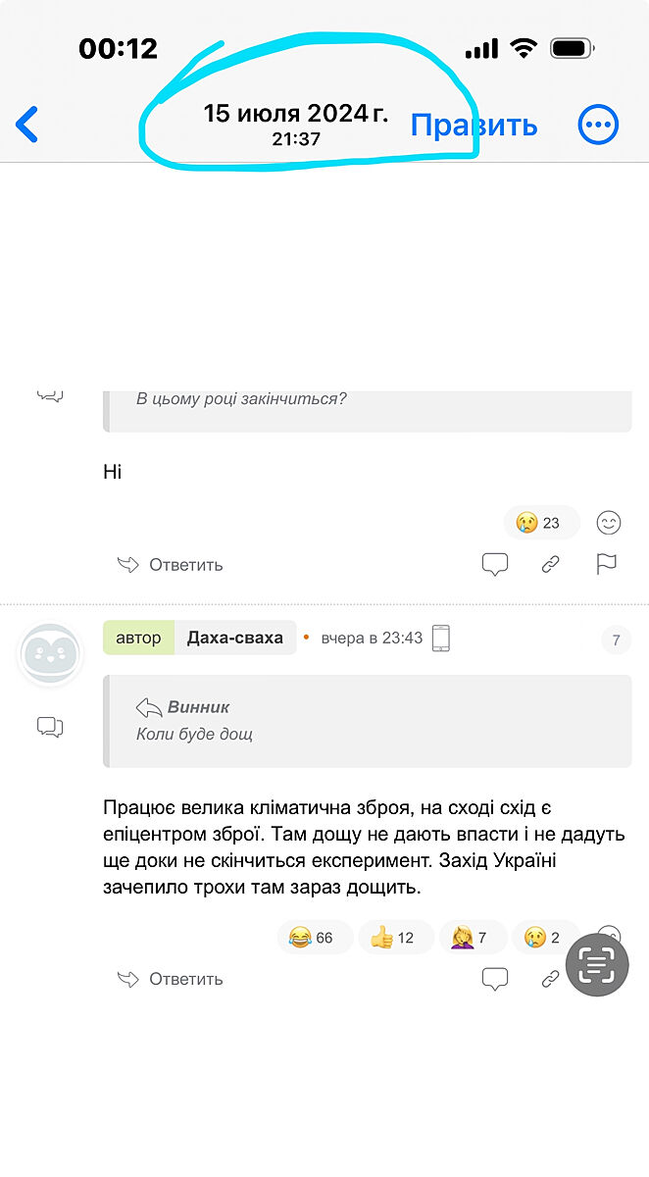The height and width of the screenshot is (1177, 649).
Task: Open the blue ellipsis More menu
Action: coord(598,125)
